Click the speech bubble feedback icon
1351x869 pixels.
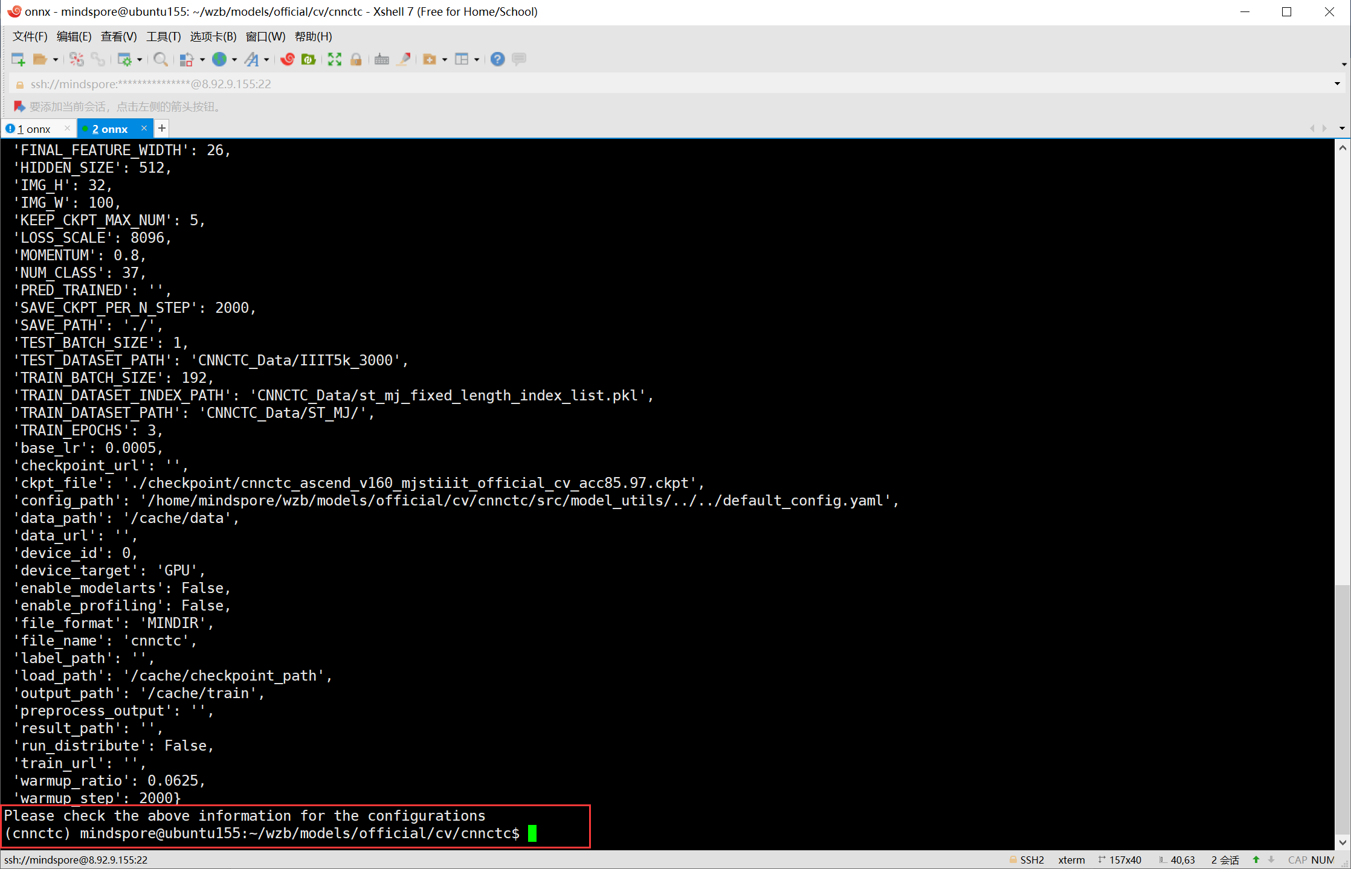tap(519, 59)
